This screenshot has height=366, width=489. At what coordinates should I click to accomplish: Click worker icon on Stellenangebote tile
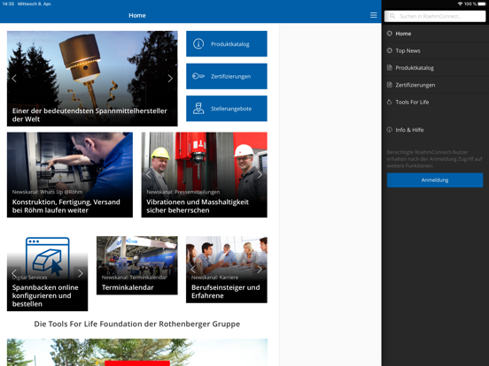click(x=198, y=109)
